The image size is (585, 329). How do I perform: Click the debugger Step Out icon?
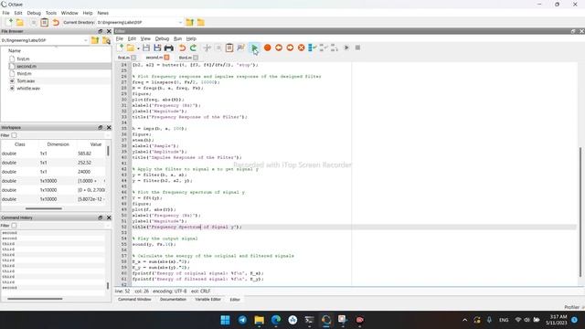coord(335,48)
